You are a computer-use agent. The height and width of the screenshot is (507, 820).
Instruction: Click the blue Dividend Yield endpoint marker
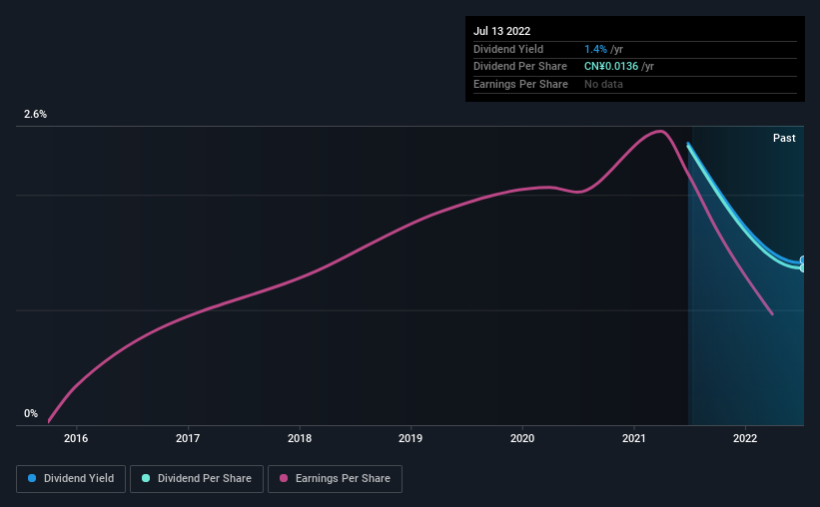point(802,260)
